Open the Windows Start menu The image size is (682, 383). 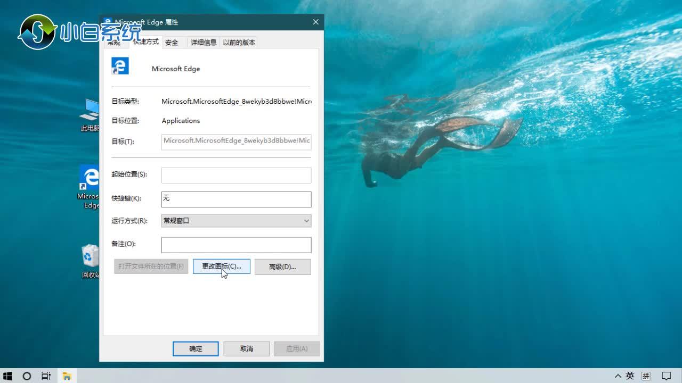[7, 376]
